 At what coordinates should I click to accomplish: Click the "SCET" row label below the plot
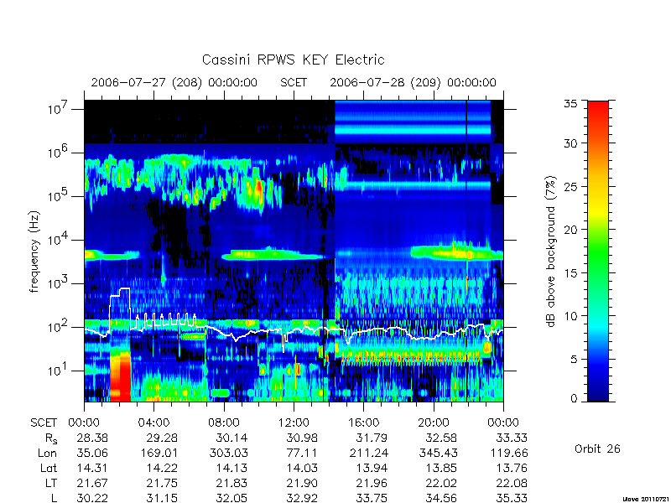coord(44,423)
